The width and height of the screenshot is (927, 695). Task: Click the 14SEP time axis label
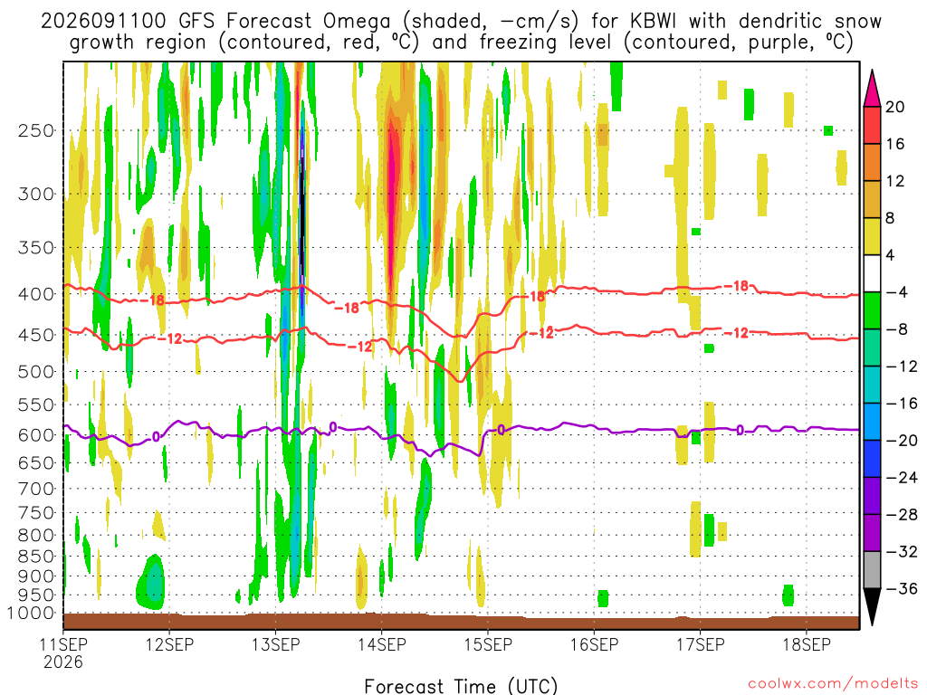click(x=382, y=644)
